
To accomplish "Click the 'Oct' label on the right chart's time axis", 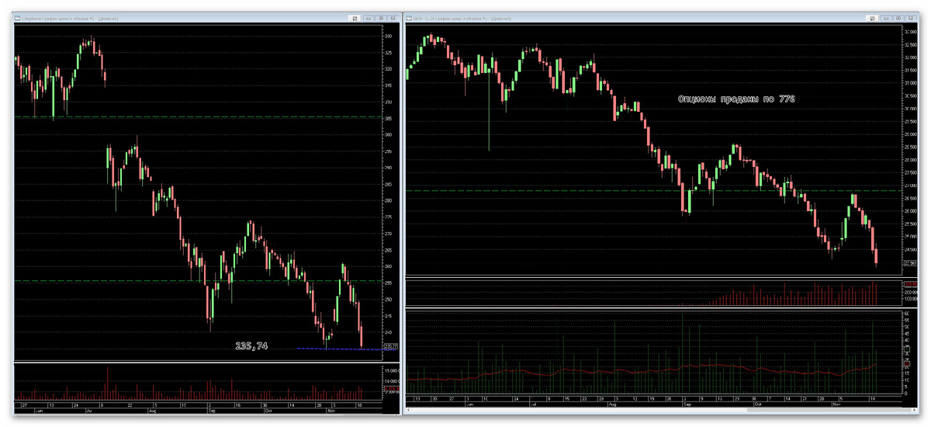I will [x=758, y=404].
